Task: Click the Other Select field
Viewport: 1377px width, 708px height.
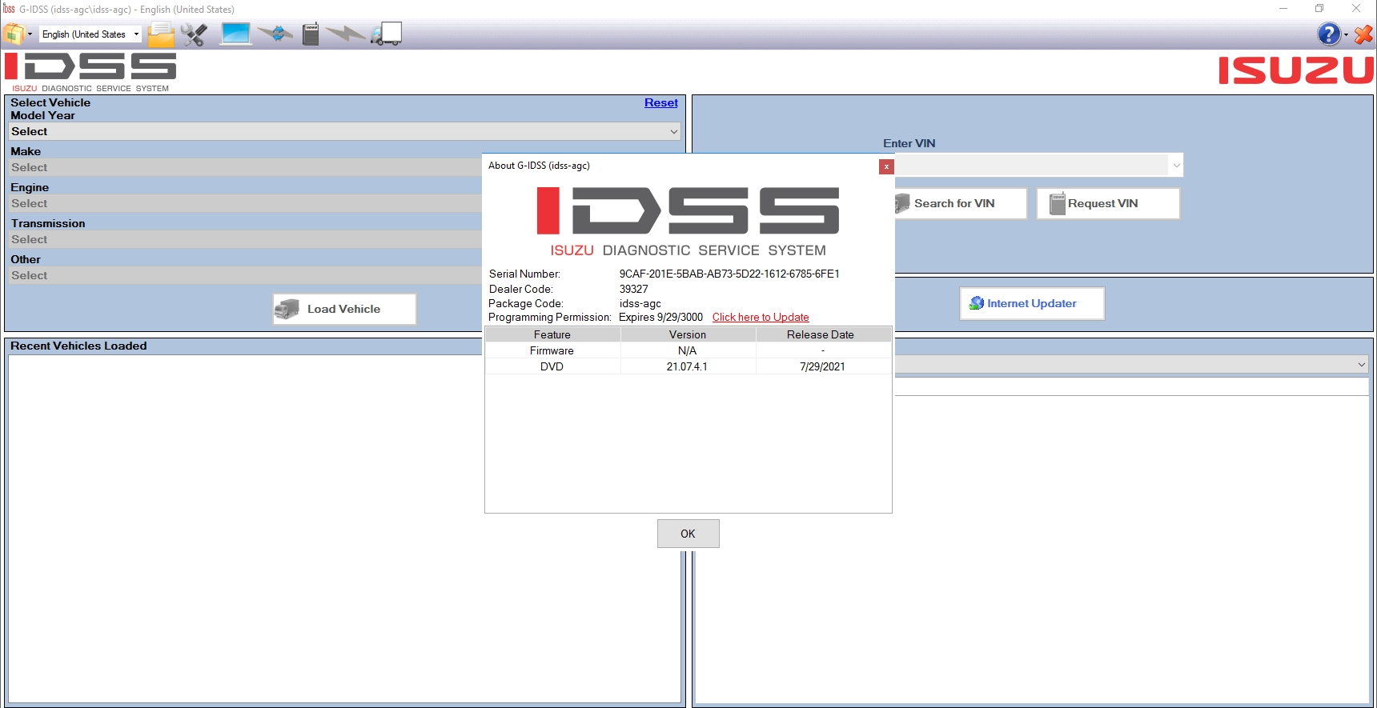Action: 245,275
